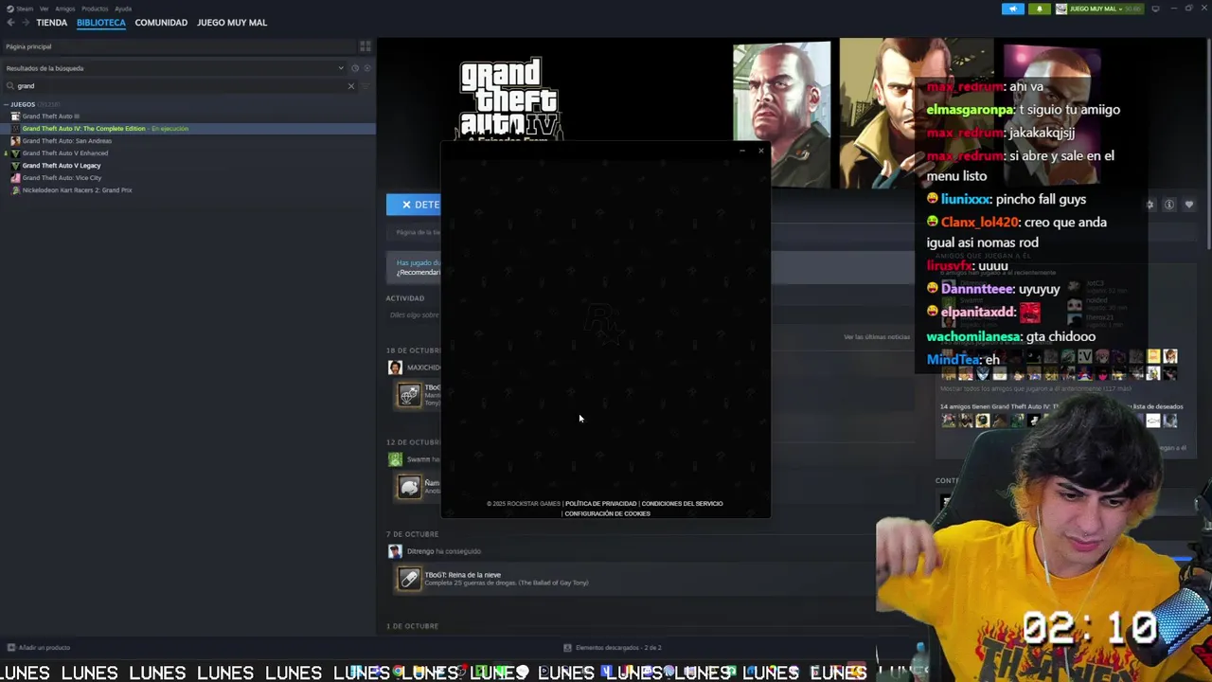Click the Nickelodeon Kart Racers game icon
Image resolution: width=1212 pixels, height=682 pixels.
15,190
